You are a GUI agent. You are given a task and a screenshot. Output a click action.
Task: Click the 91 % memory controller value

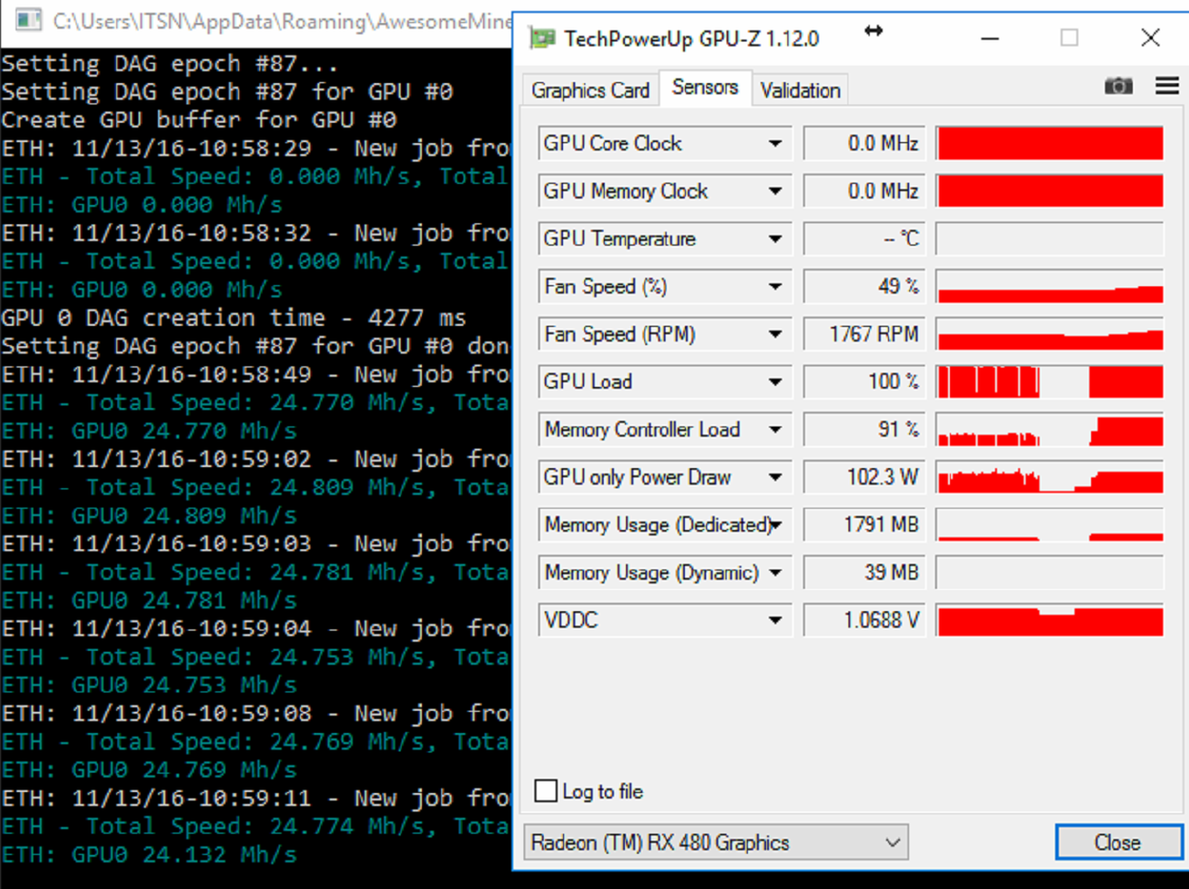[x=864, y=429]
